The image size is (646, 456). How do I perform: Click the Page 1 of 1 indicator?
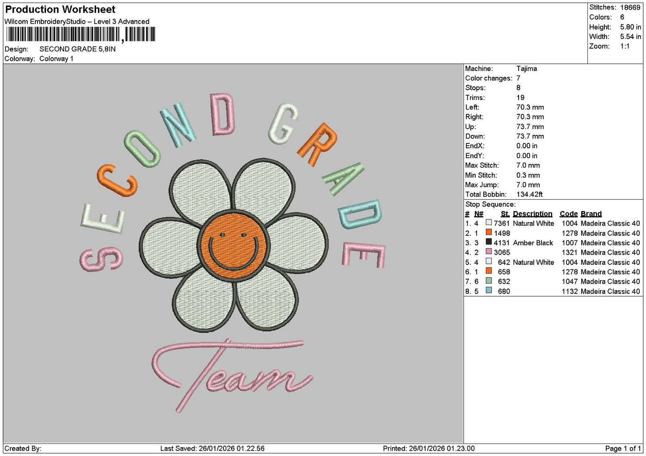point(623,448)
